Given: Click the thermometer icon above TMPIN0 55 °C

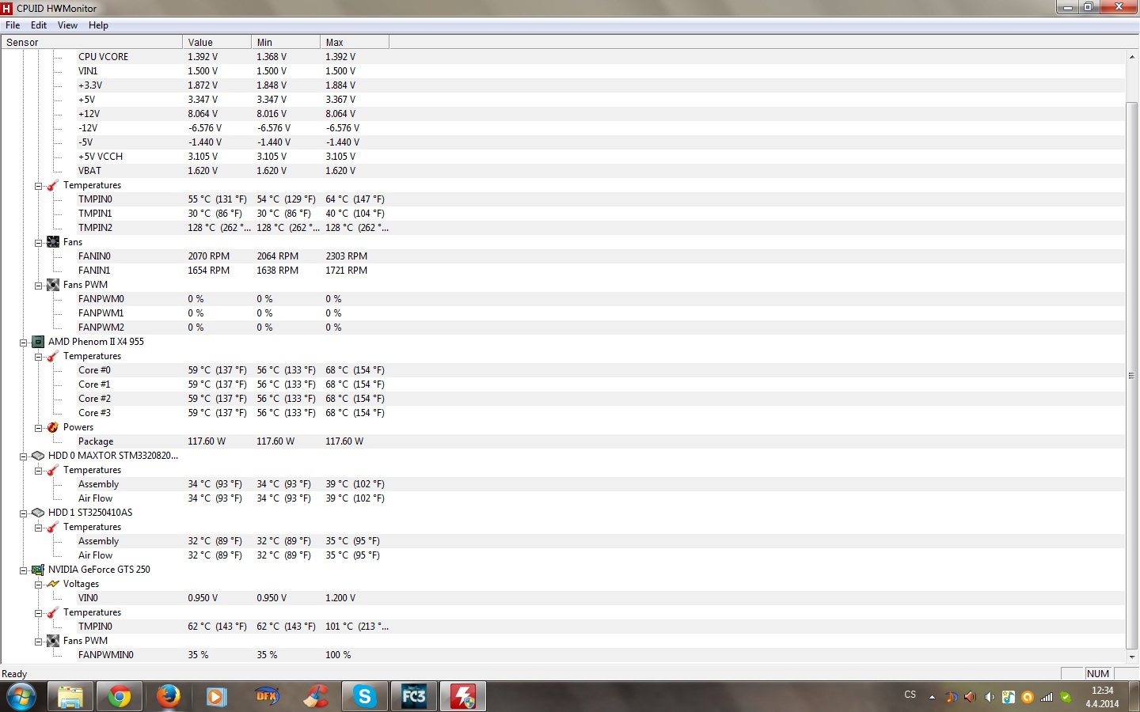Looking at the screenshot, I should [53, 185].
